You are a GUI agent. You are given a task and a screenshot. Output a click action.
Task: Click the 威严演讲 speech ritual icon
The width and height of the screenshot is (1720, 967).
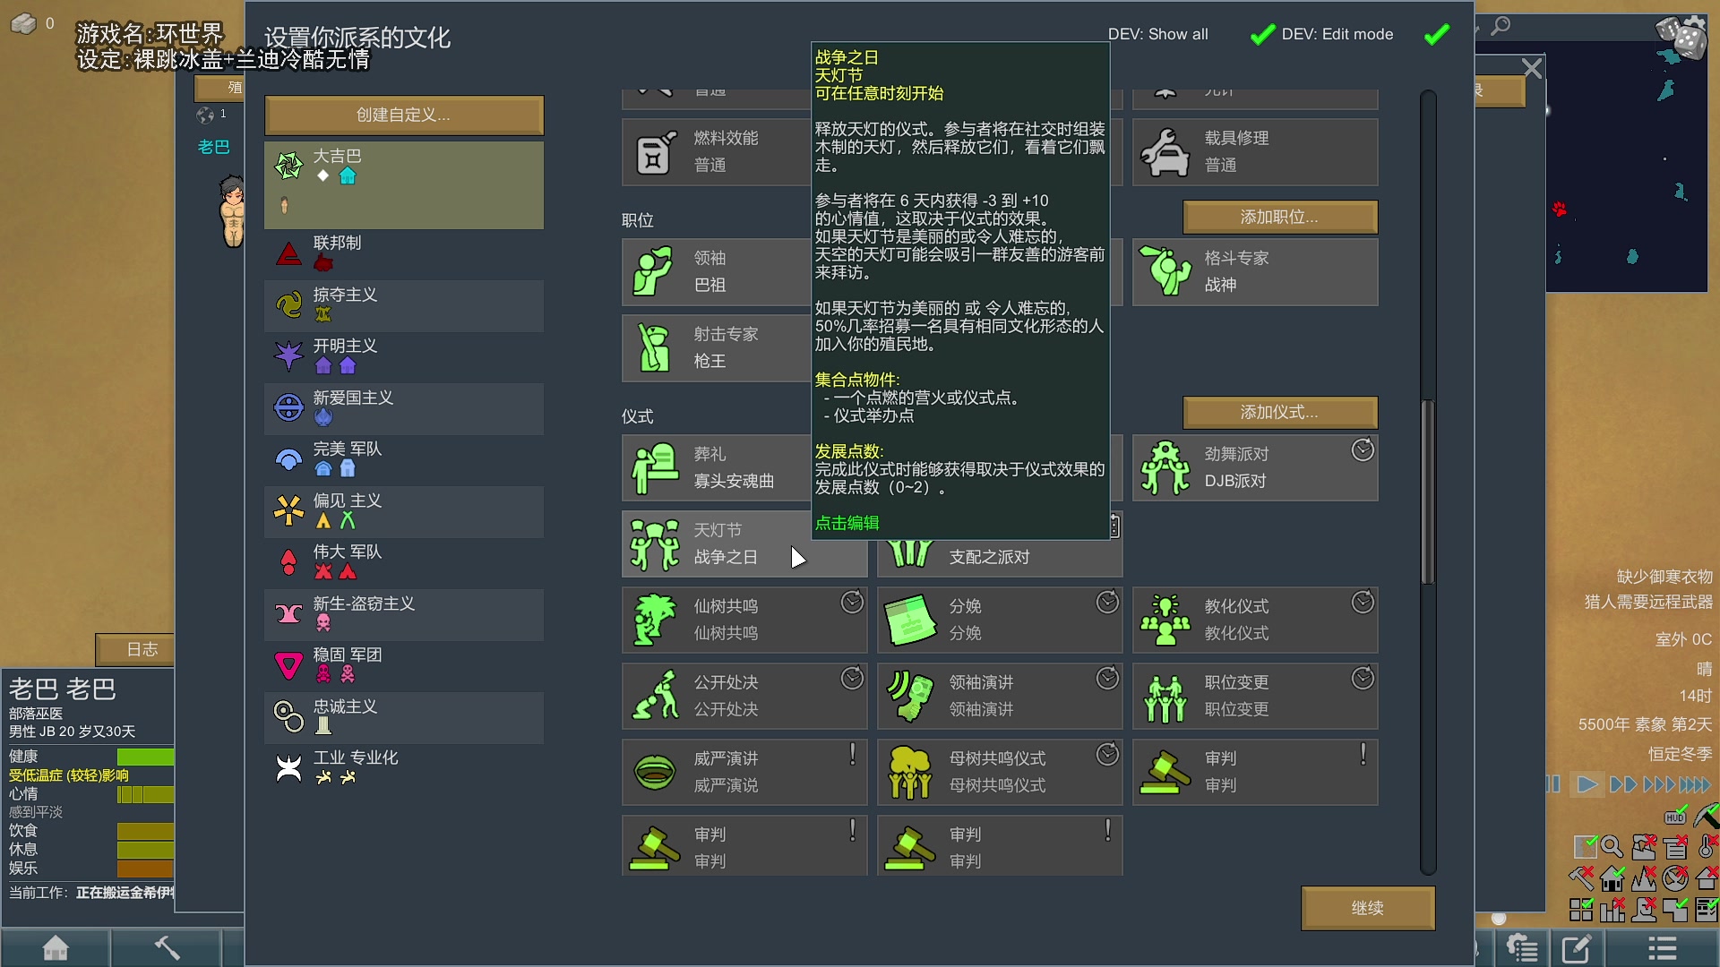pos(657,771)
